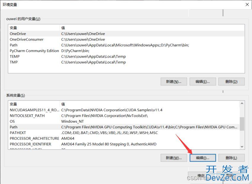Close the 环境变量 dialog window

point(247,4)
